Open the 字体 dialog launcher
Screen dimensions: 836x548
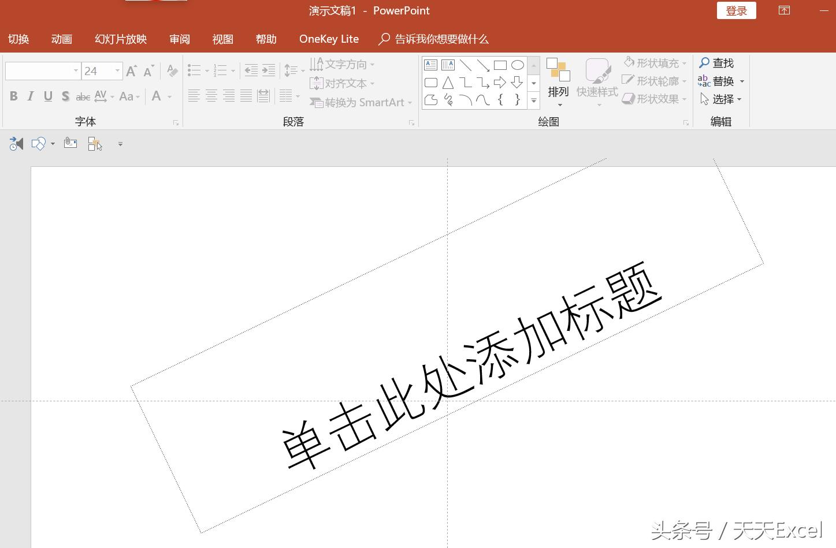click(176, 122)
